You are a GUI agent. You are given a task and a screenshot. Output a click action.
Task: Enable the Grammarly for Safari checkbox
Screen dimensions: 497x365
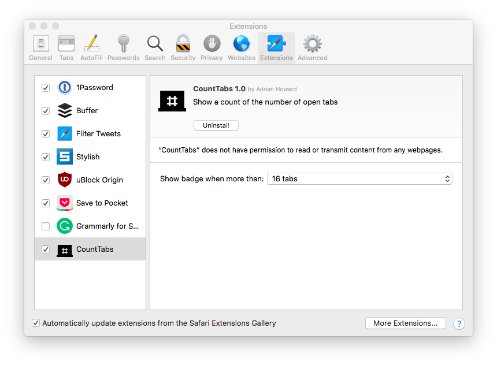click(x=46, y=226)
